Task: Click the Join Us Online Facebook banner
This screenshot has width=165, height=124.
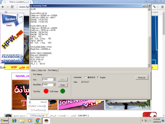Action: click(12, 58)
